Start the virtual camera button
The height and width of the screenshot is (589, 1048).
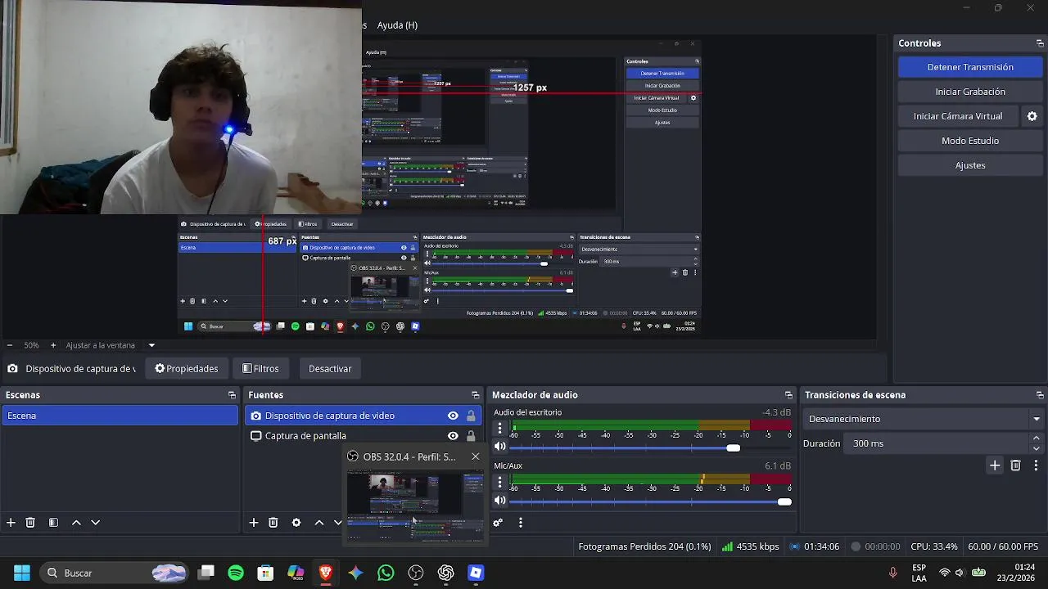point(958,116)
